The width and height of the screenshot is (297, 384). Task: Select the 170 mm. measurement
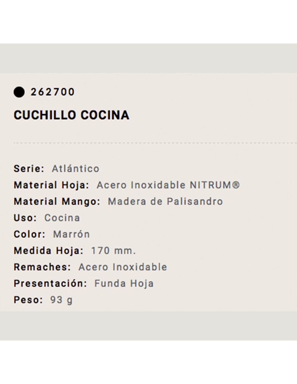click(x=113, y=251)
